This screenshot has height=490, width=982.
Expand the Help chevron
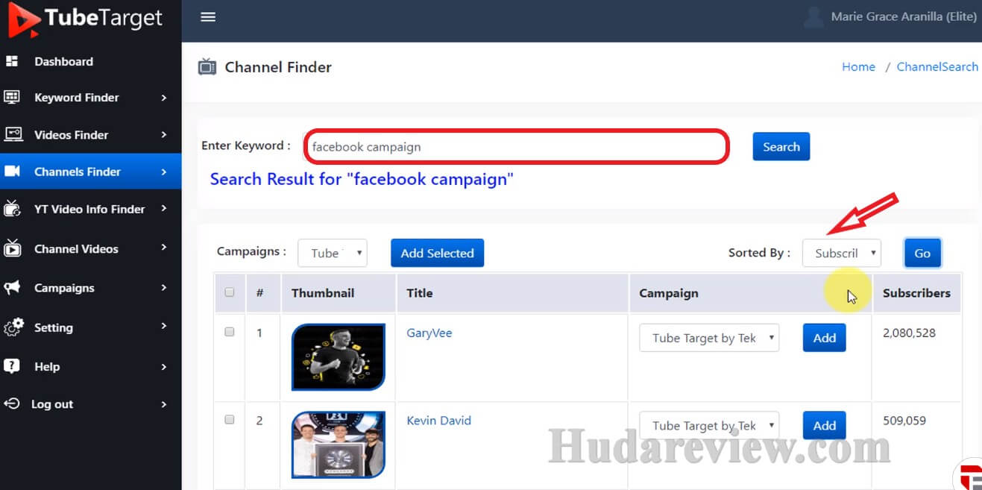coord(164,366)
